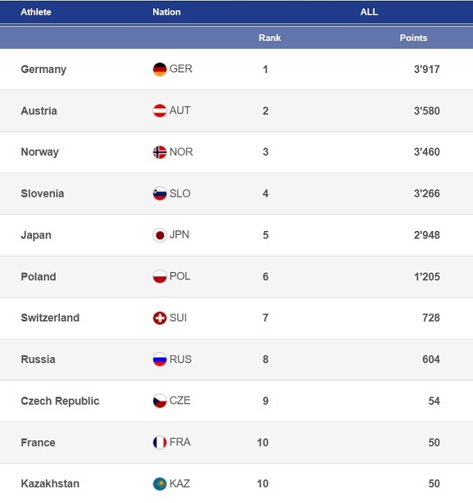The width and height of the screenshot is (473, 503).
Task: Select the ALL column header tab
Action: [369, 12]
